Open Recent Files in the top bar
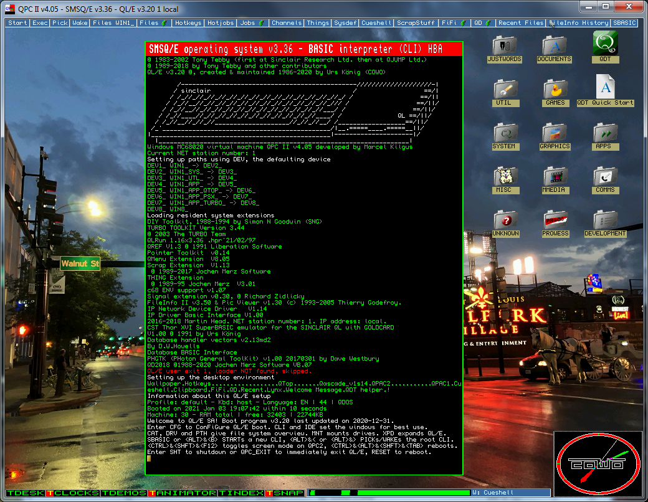This screenshot has height=502, width=648. 521,23
